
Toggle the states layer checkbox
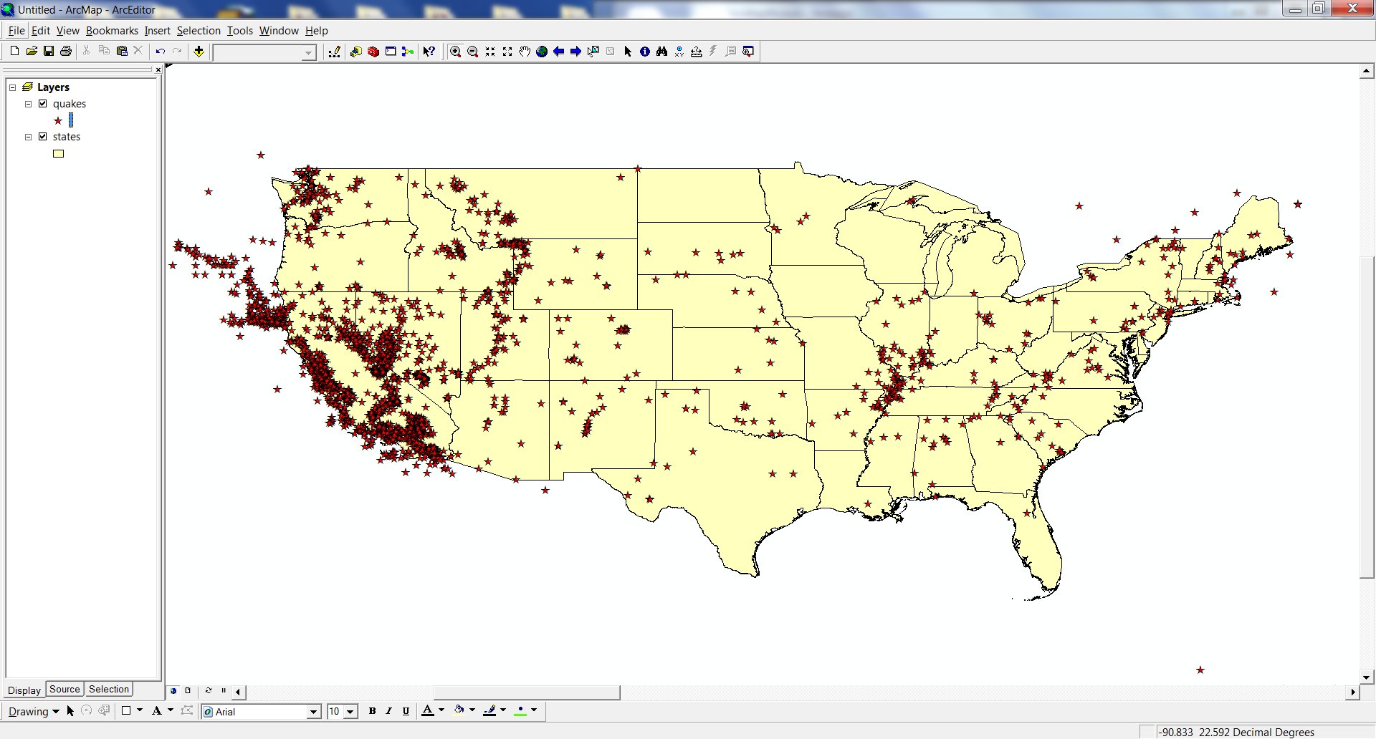pos(43,137)
